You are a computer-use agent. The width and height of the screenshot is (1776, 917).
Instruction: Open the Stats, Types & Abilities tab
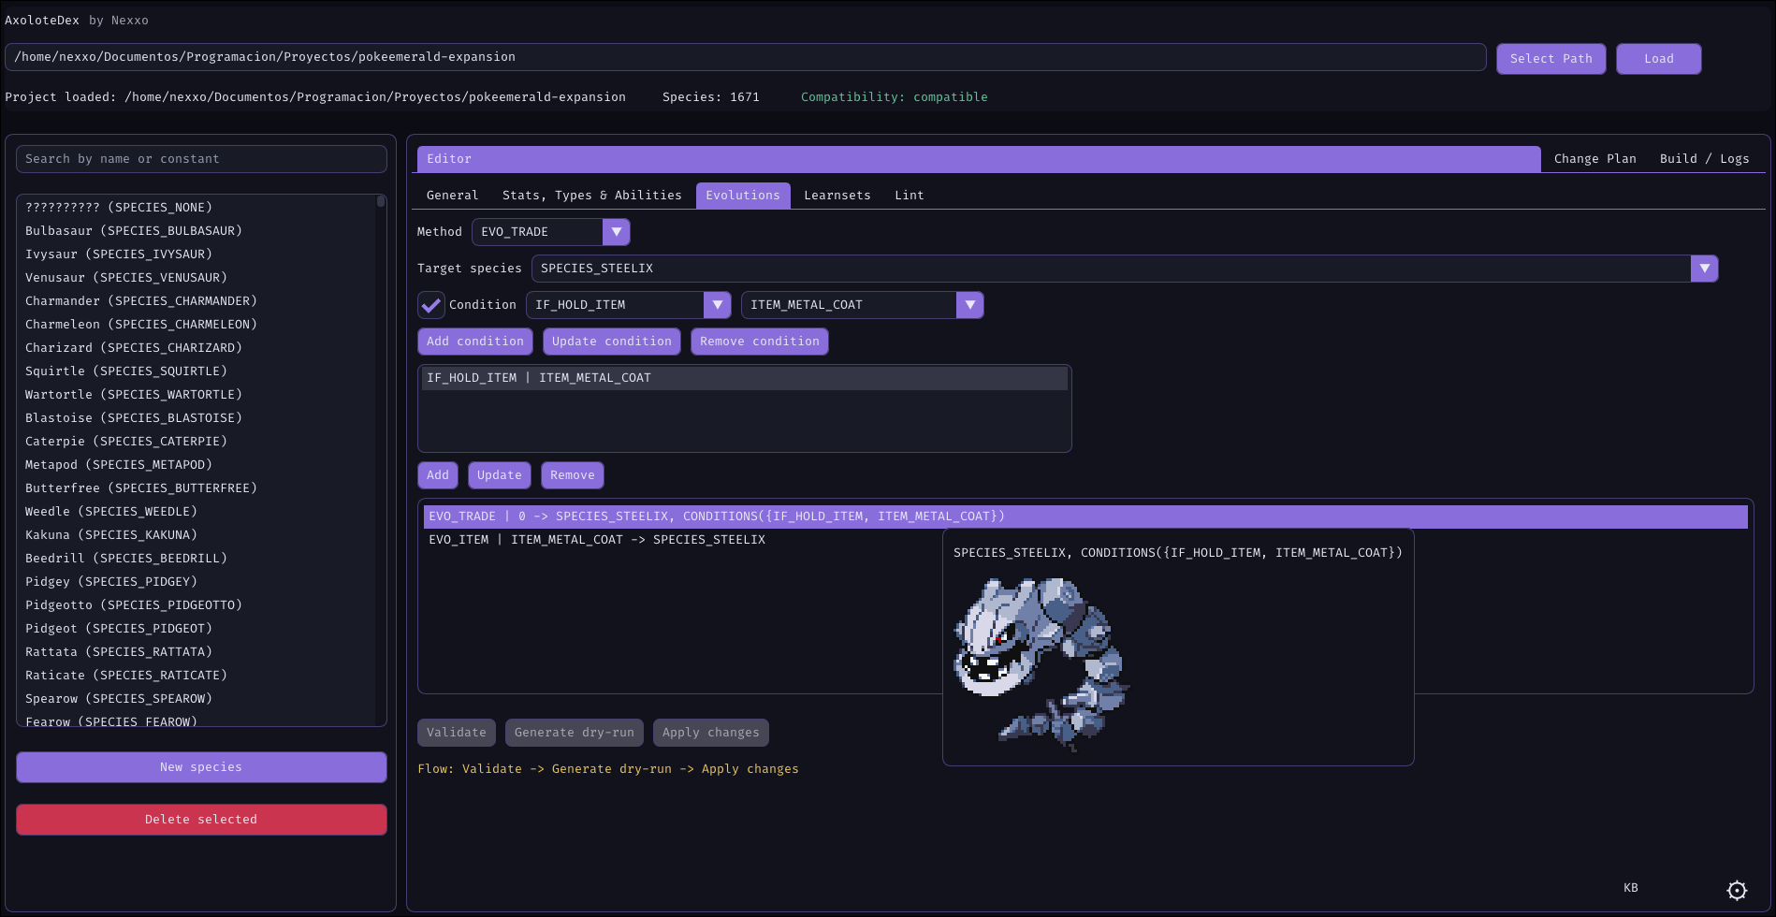591,196
